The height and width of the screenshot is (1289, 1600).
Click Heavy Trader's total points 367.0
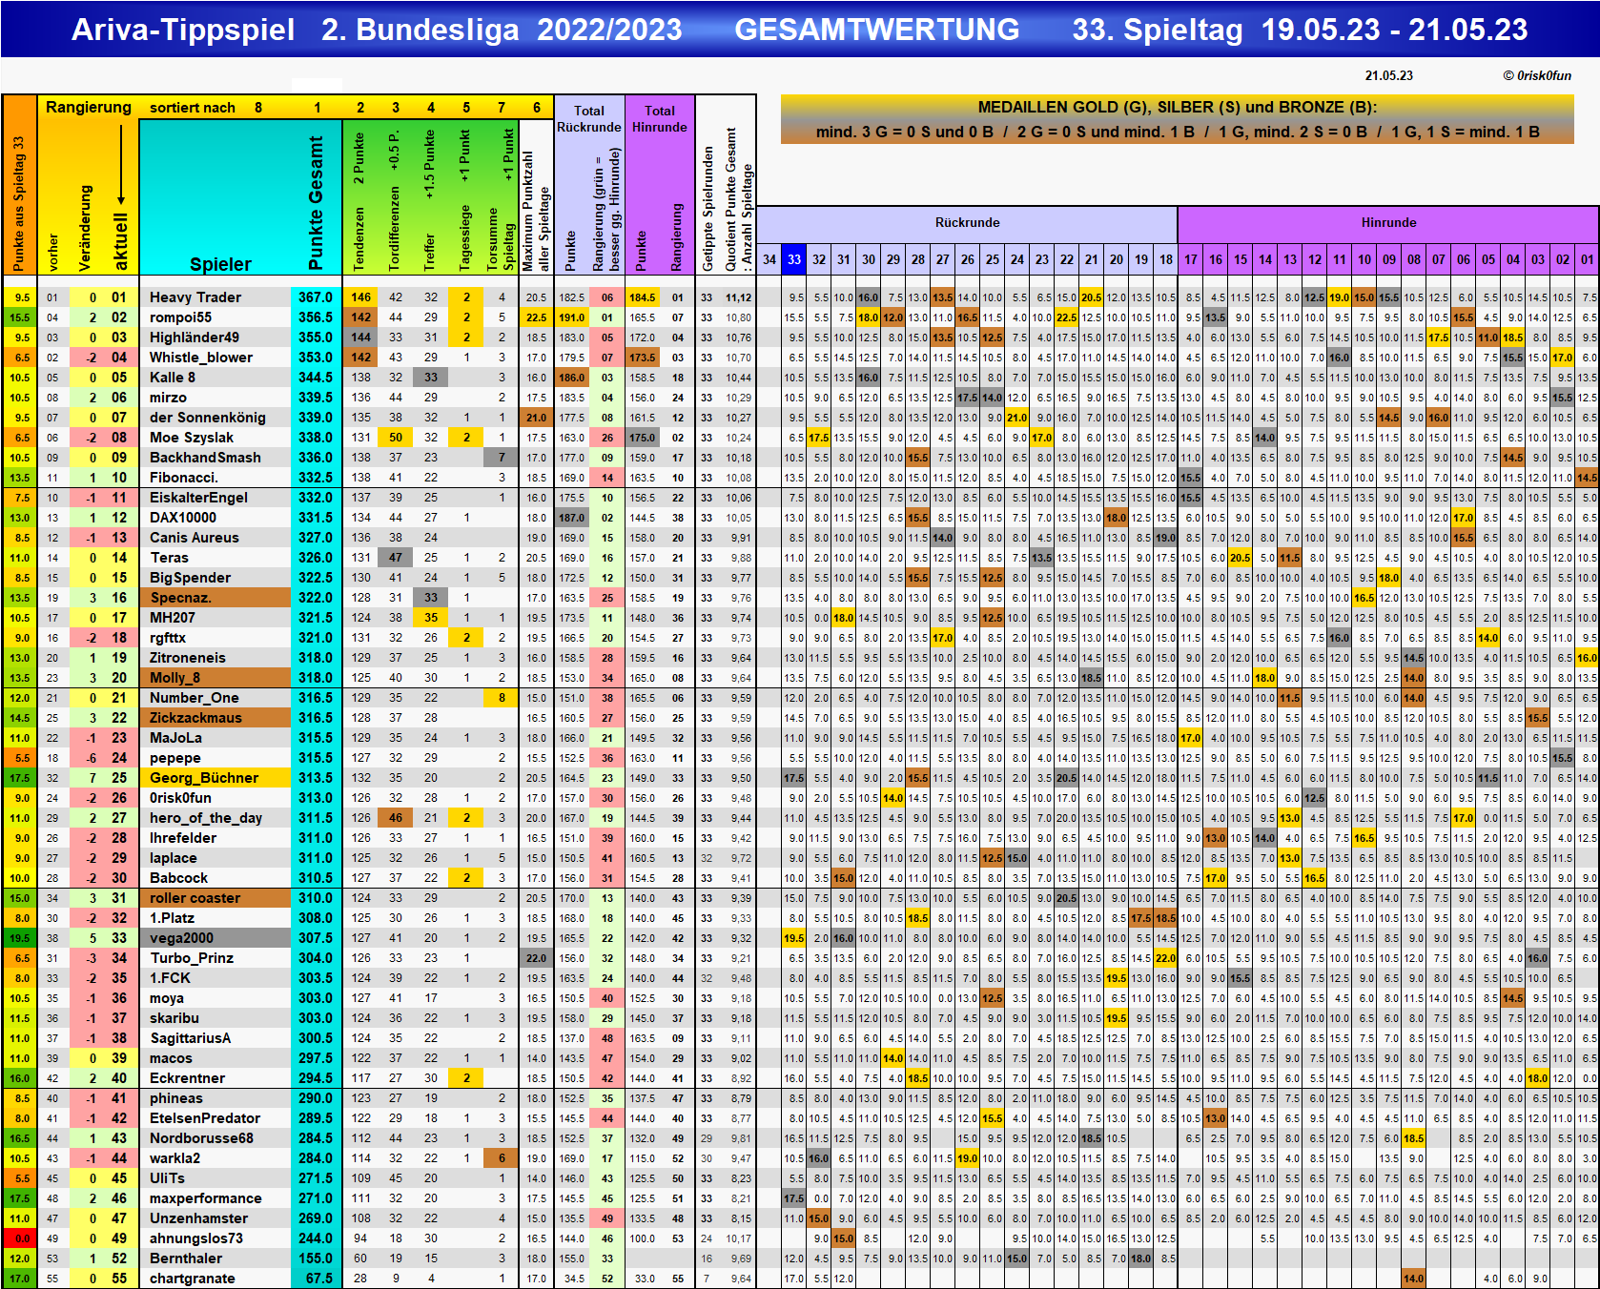pyautogui.click(x=317, y=297)
